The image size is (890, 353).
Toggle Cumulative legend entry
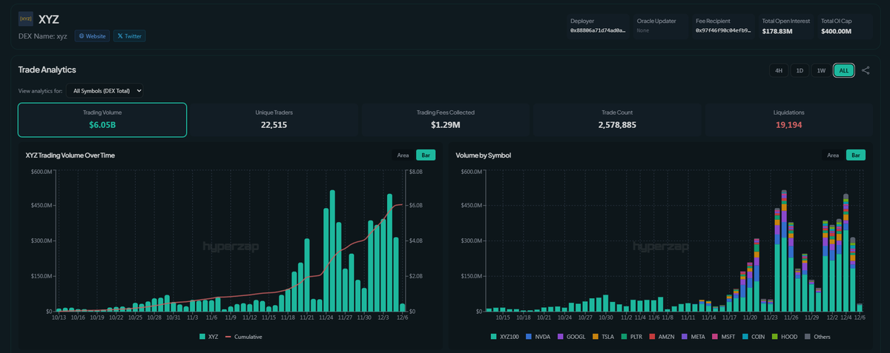coord(243,337)
